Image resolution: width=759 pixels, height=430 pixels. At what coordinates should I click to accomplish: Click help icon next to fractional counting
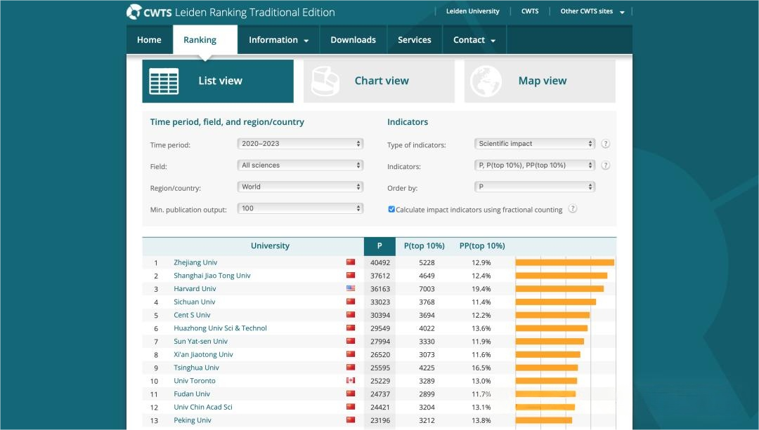(x=572, y=209)
